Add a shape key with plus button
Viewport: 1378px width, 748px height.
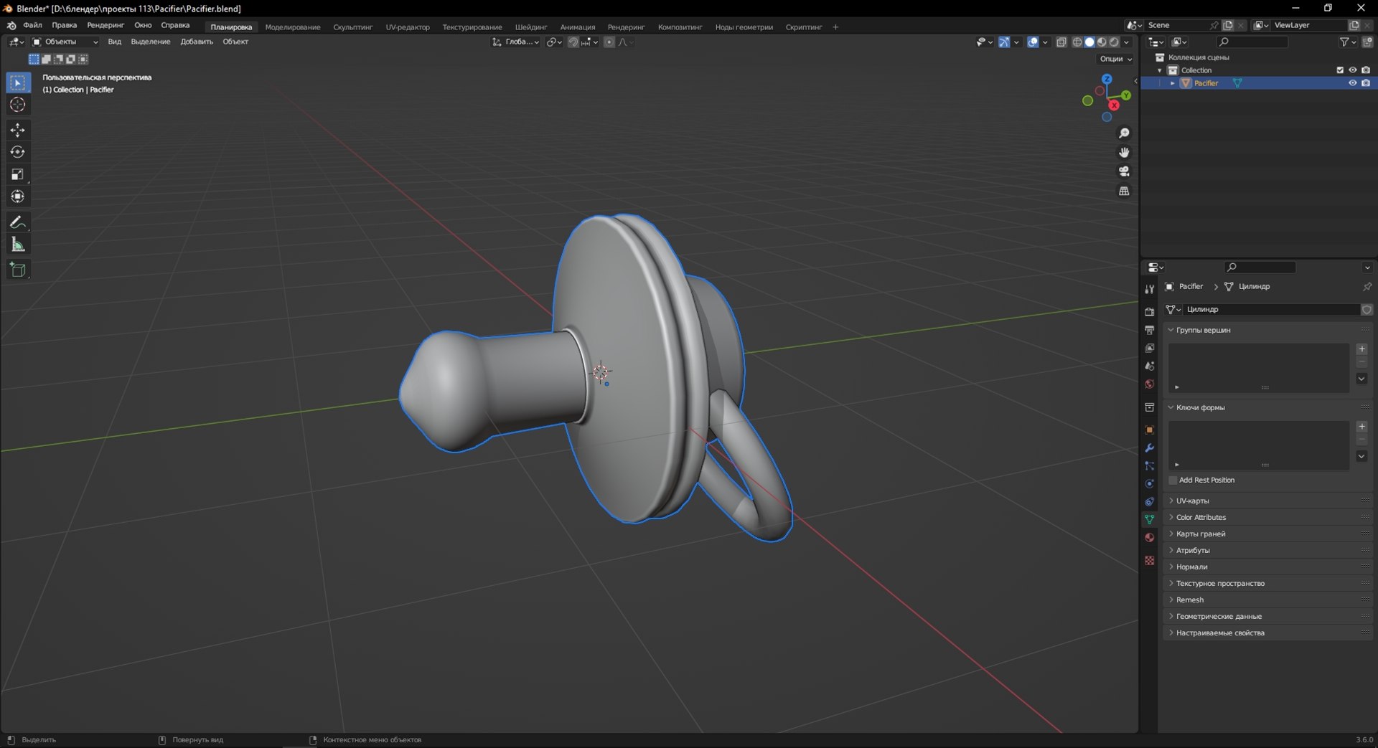(1361, 427)
